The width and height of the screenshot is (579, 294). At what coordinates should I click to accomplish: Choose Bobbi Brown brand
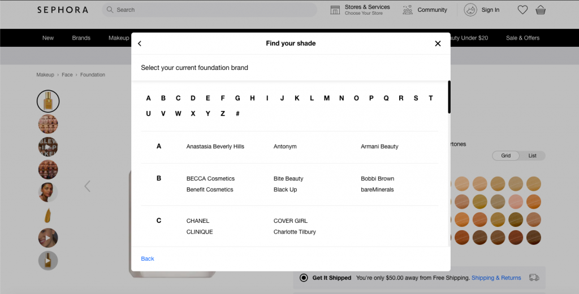[377, 178]
